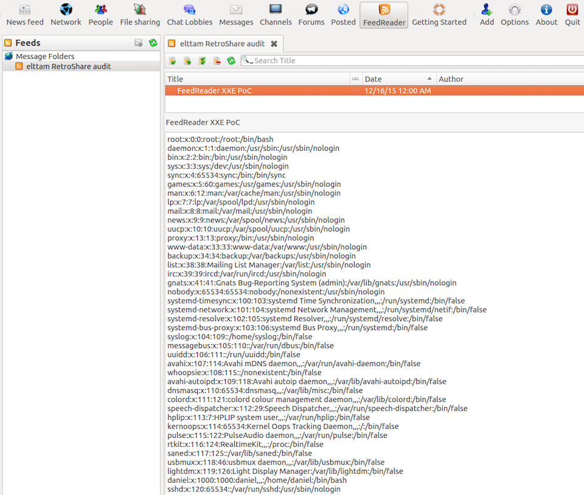
Task: Open the News feed page
Action: (x=25, y=15)
